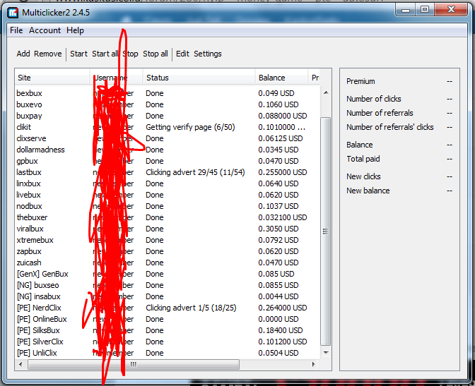Select the nodbux site row
Image resolution: width=475 pixels, height=386 pixels.
[x=168, y=206]
